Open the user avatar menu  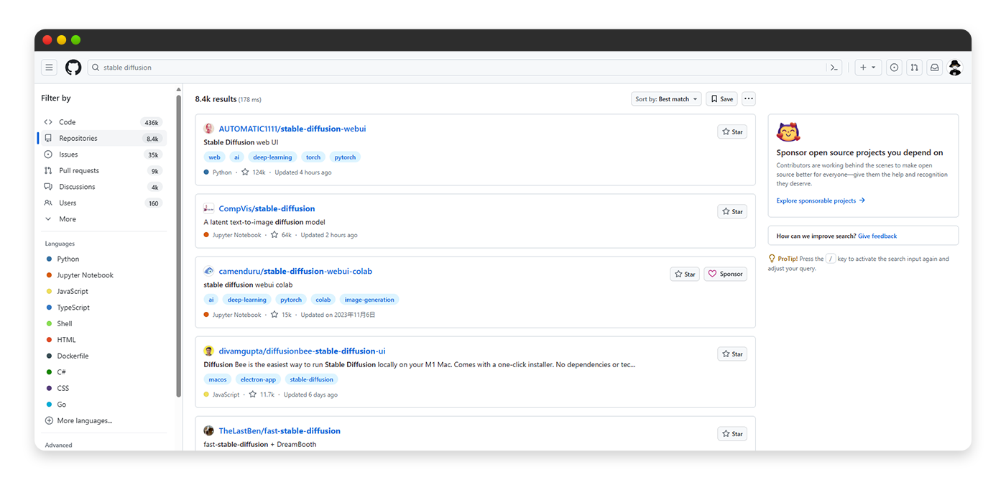pyautogui.click(x=955, y=68)
